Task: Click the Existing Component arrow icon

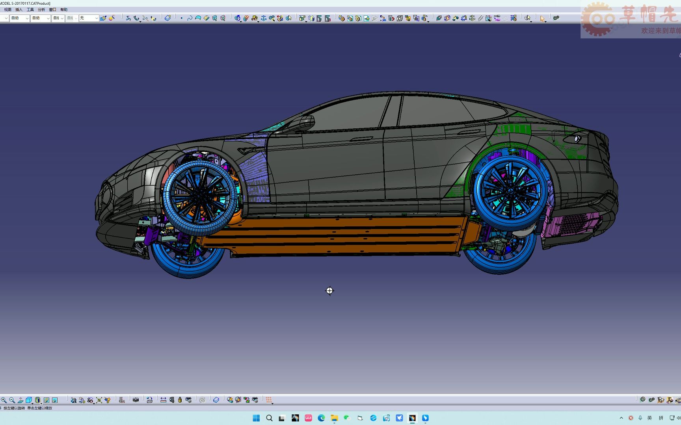Action: [367, 18]
